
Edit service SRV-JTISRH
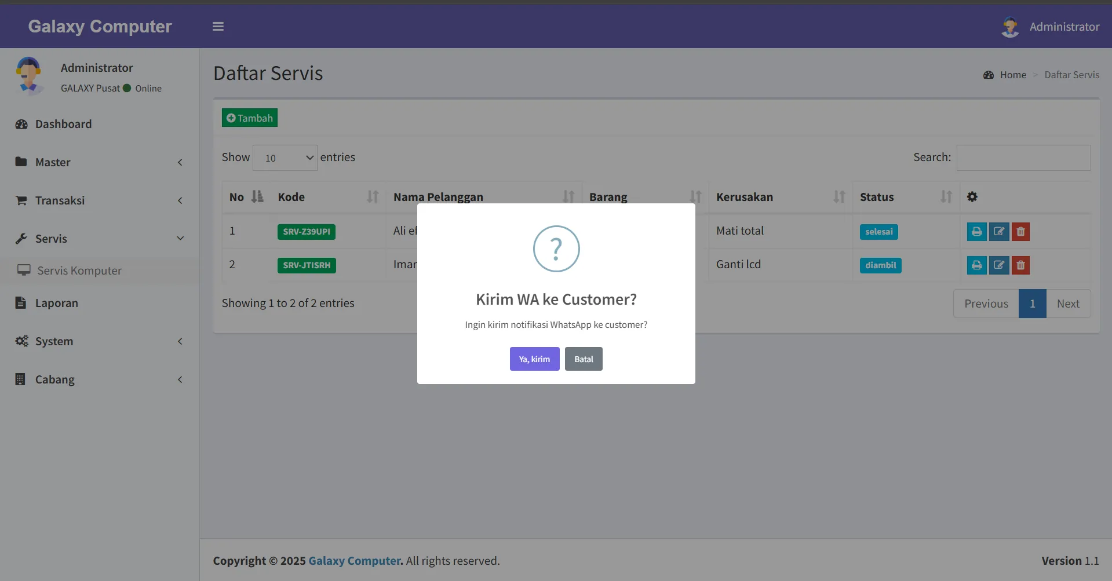point(999,265)
